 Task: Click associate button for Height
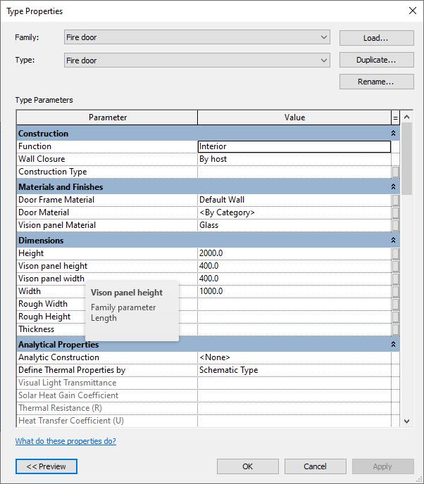(396, 254)
